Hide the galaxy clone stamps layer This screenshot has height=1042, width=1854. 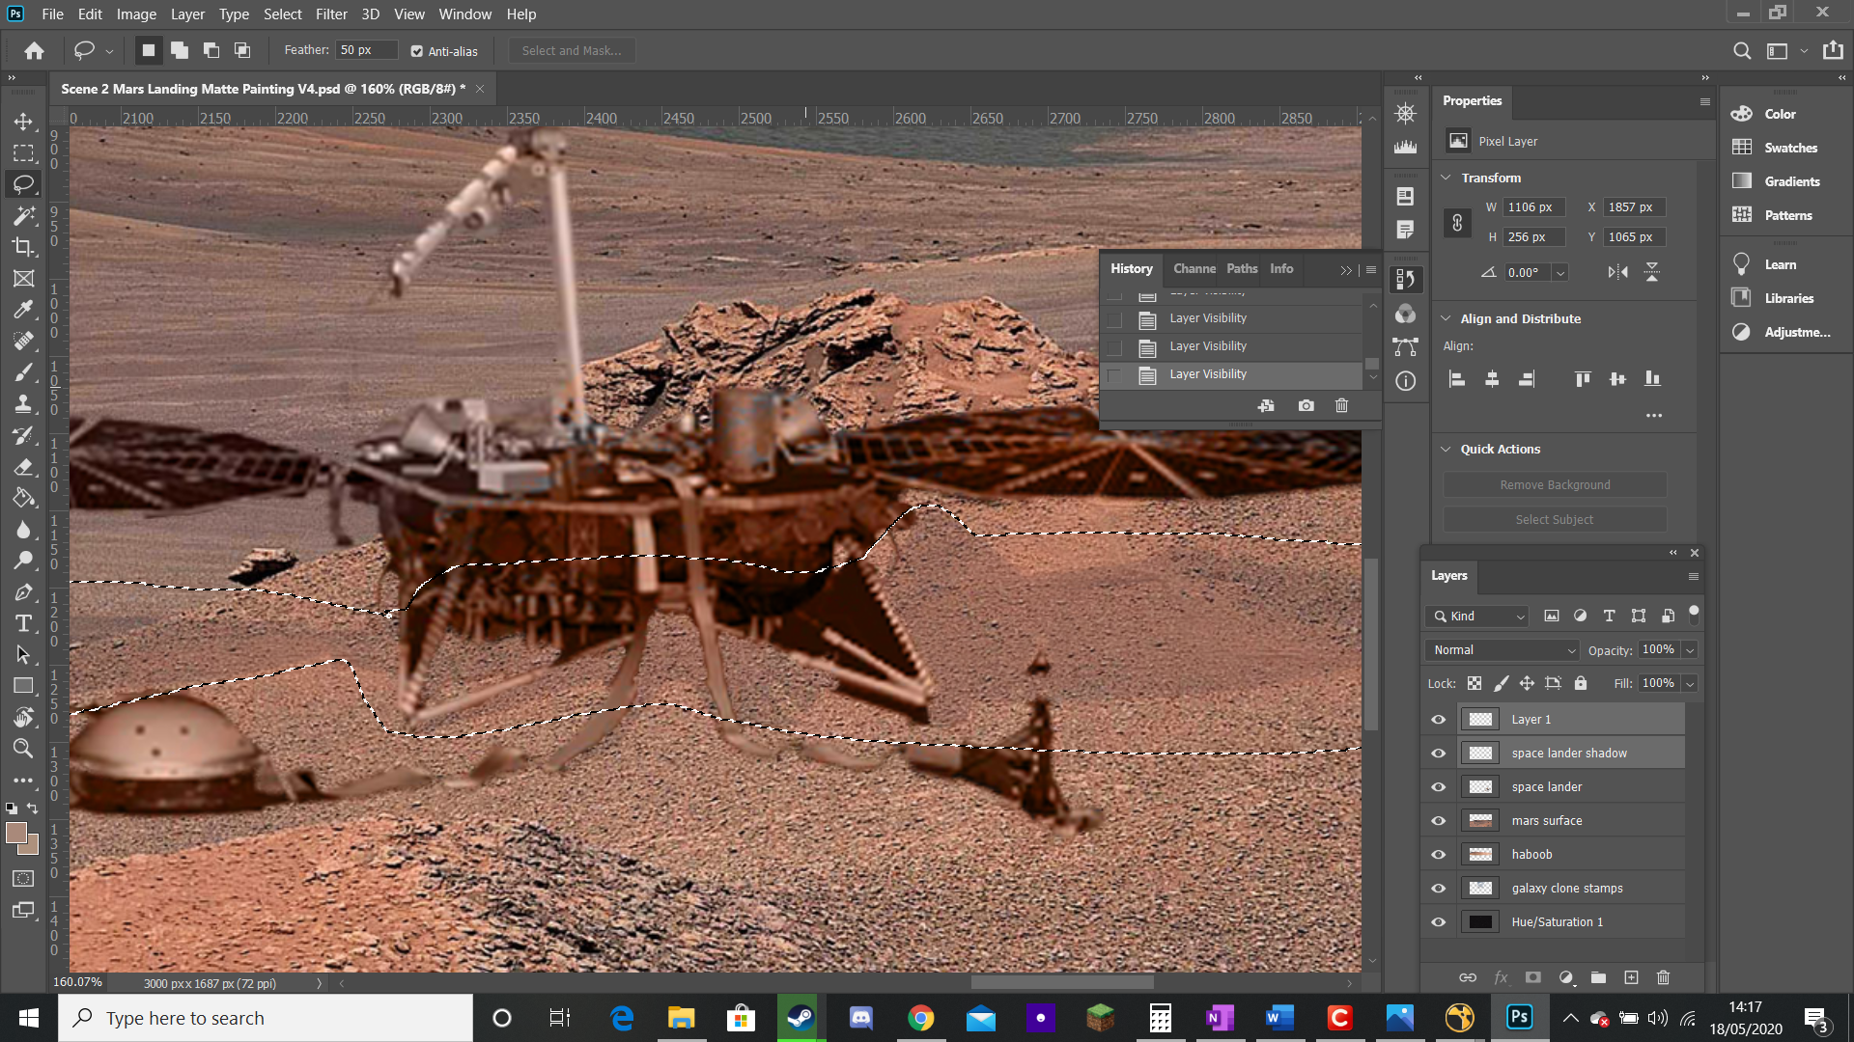[x=1438, y=889]
